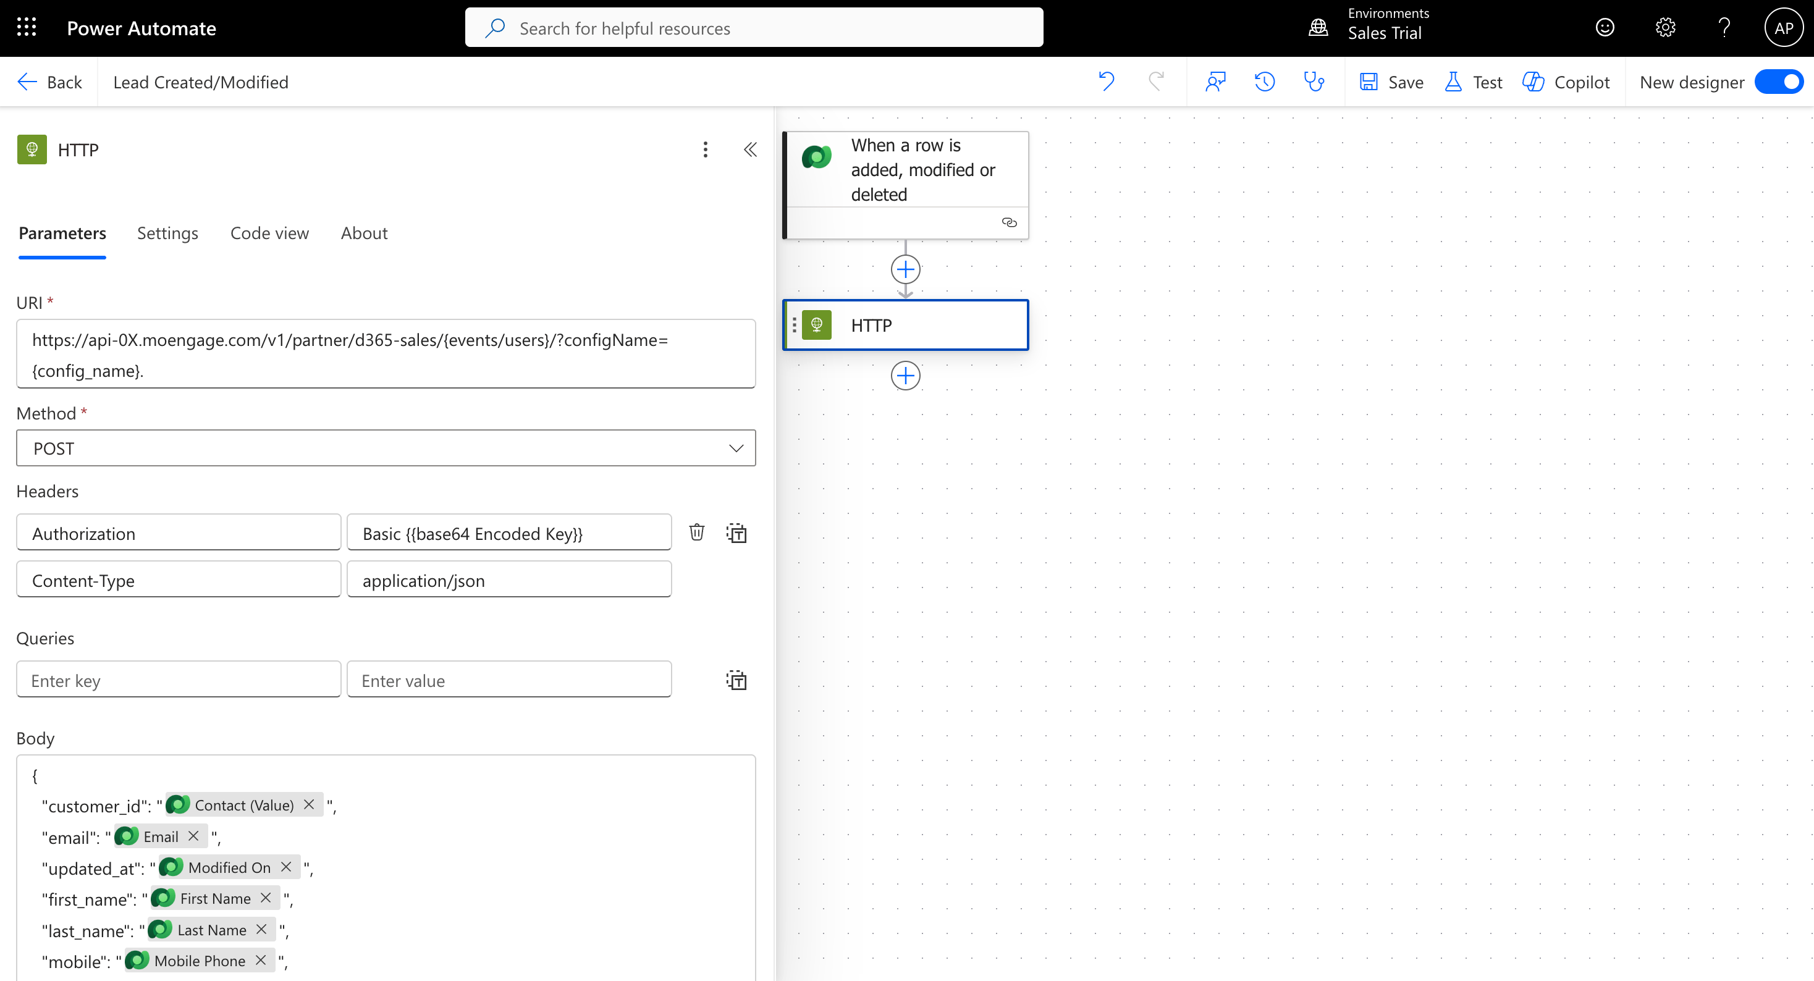Remove the Contact (Value) token

coord(308,804)
